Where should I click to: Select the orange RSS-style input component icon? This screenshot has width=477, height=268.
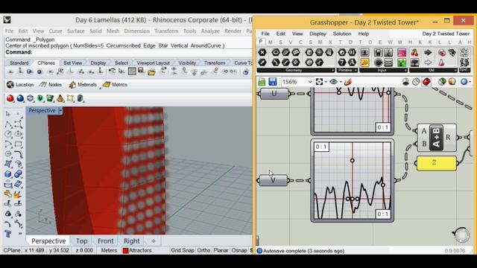(364, 63)
